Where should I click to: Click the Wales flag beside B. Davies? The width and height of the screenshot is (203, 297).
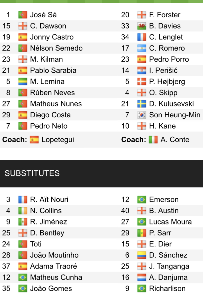[x=142, y=26]
